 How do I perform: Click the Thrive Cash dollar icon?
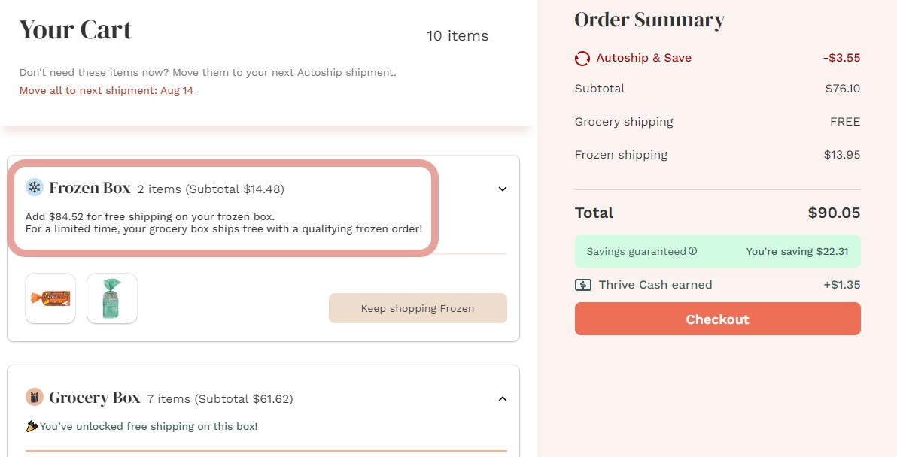coord(583,285)
